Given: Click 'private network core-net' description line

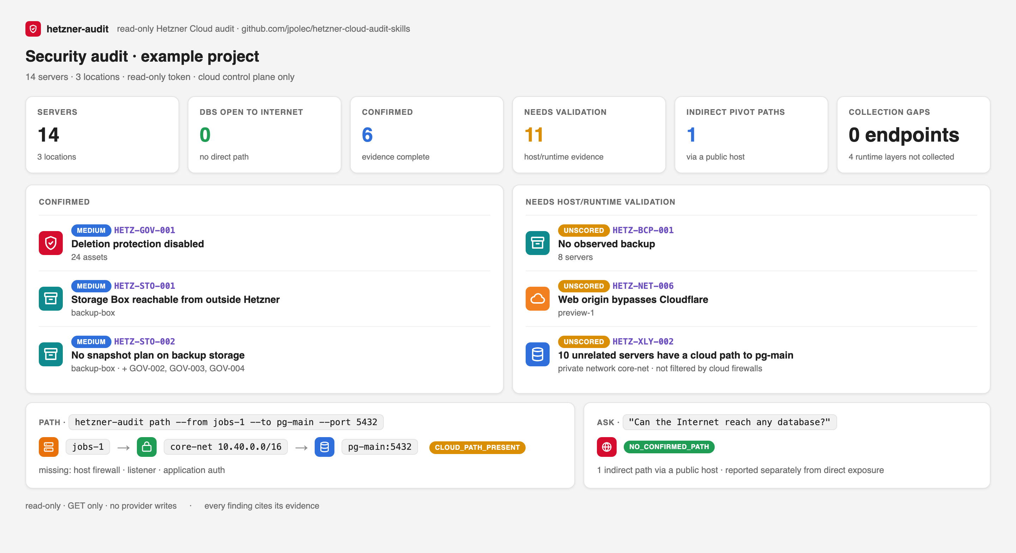Looking at the screenshot, I should [x=660, y=368].
